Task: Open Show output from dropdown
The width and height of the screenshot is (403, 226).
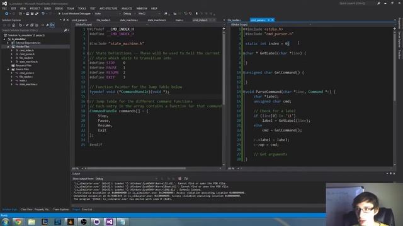Action: (x=126, y=178)
